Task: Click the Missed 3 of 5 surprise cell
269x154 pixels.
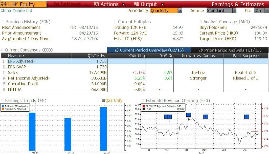Action: click(x=246, y=78)
